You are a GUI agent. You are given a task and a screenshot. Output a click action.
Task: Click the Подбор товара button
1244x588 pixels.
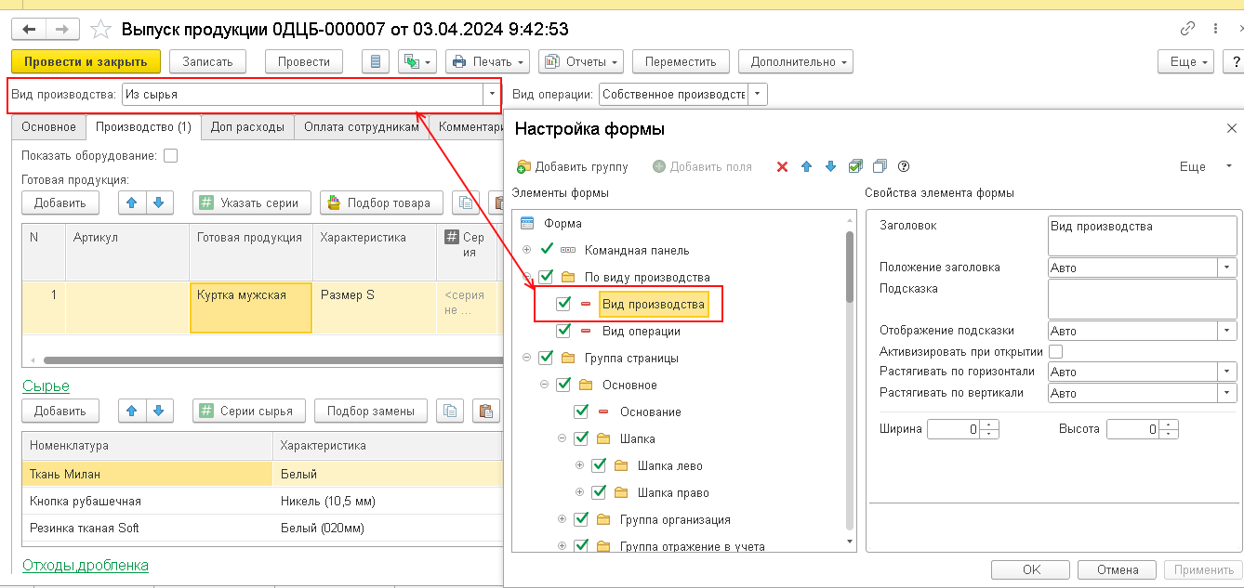(x=379, y=203)
